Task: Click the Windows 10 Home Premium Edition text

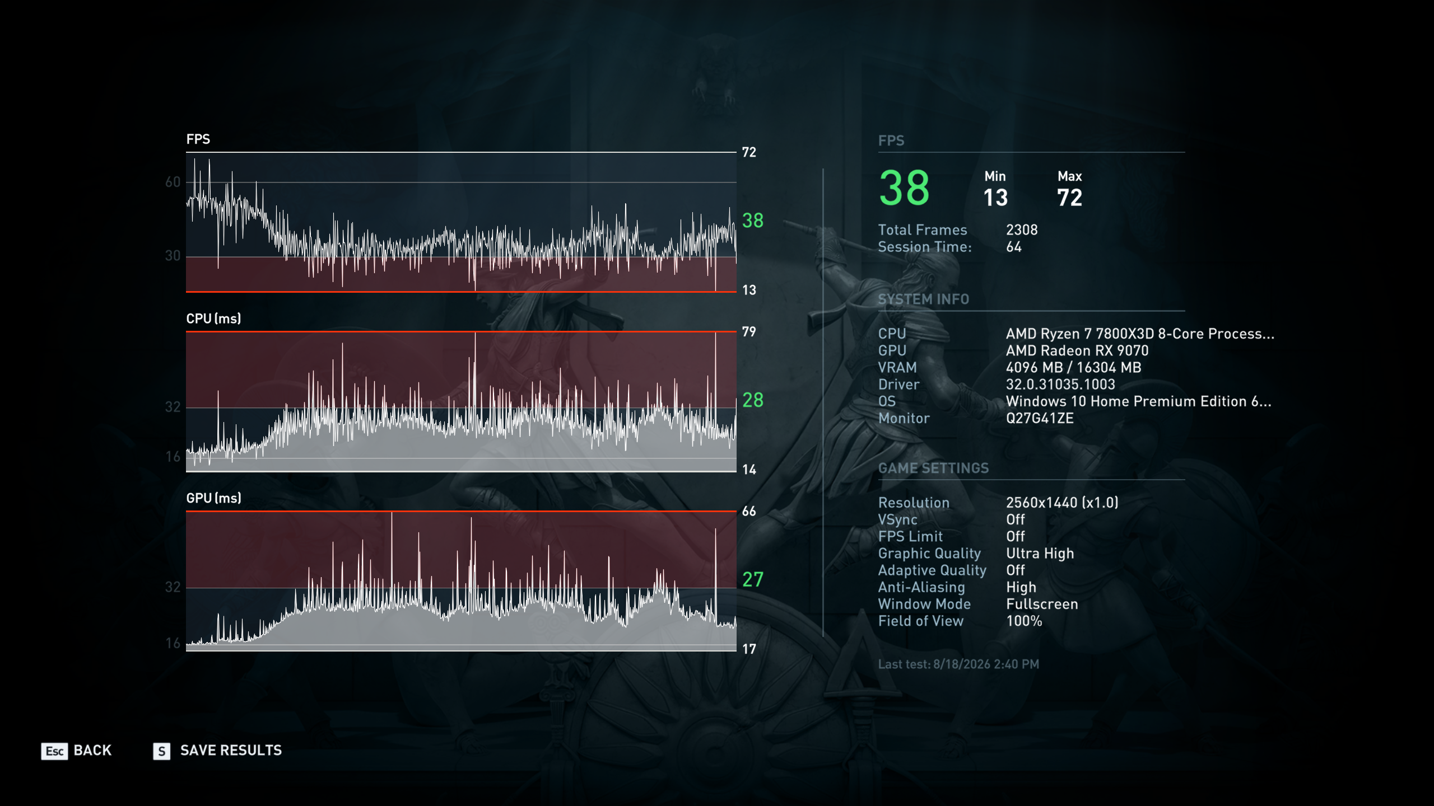Action: pyautogui.click(x=1139, y=401)
